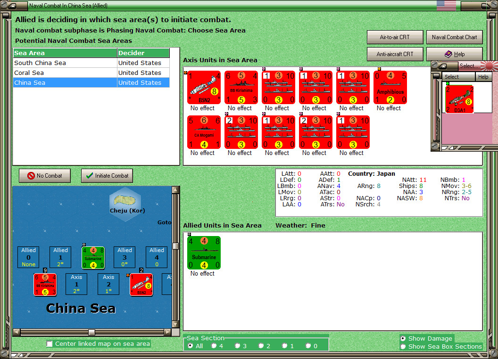Click the BB Kirishima counter on the map
This screenshot has height=359, width=498.
(x=45, y=285)
